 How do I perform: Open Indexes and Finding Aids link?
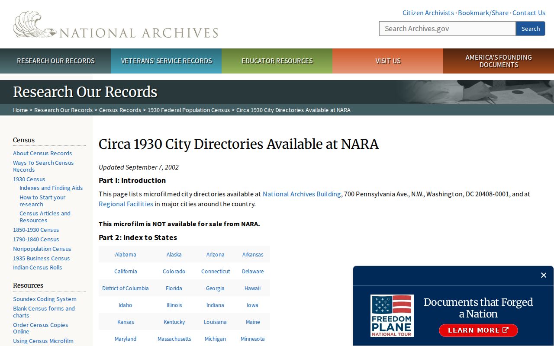pyautogui.click(x=51, y=188)
